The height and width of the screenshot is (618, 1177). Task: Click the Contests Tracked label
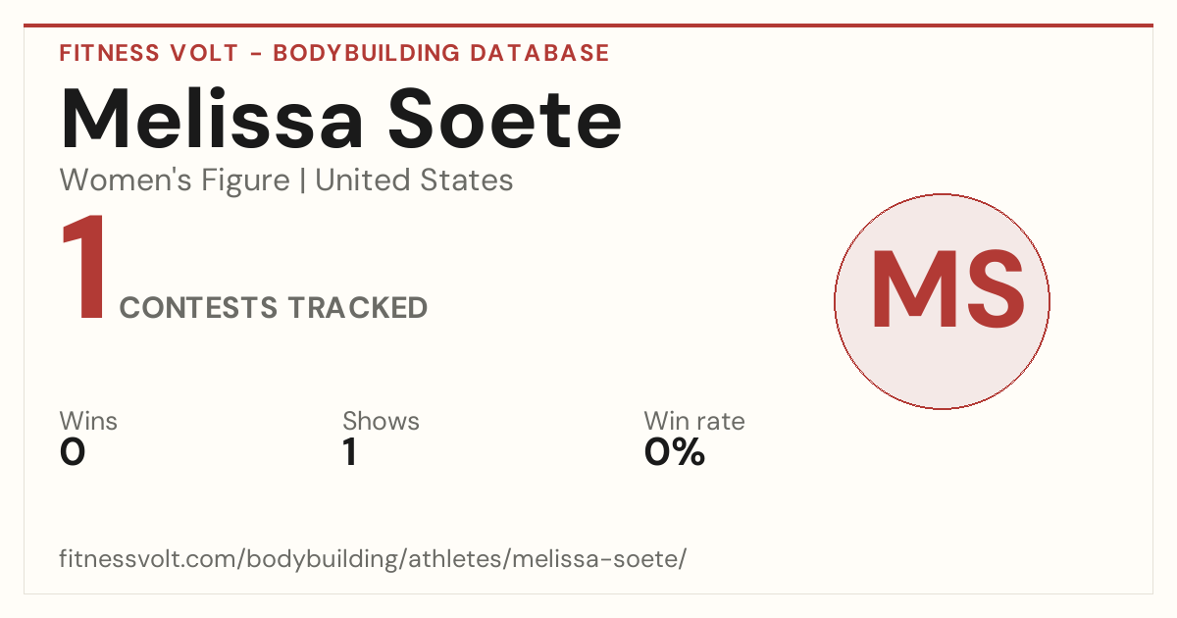(274, 308)
